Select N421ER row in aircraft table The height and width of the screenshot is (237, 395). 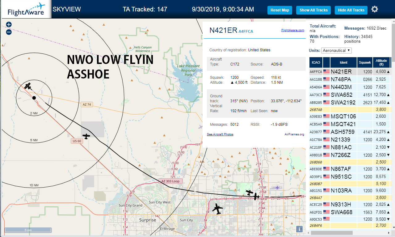click(350, 71)
